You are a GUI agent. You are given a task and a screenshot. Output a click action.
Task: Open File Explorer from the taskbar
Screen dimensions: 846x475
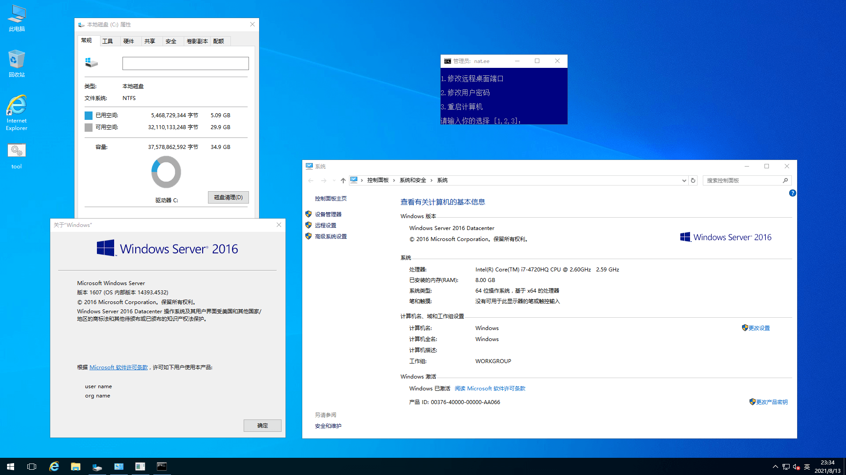coord(75,466)
